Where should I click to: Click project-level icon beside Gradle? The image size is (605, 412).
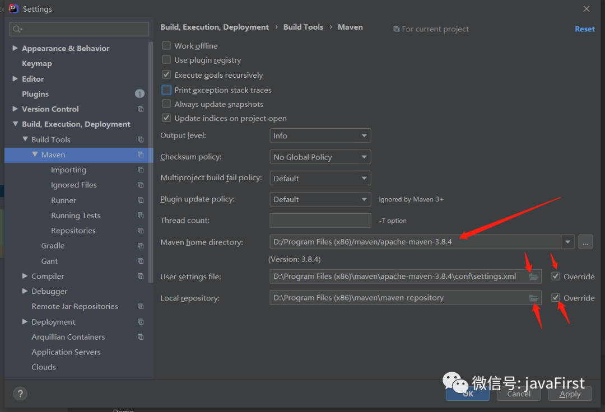point(141,246)
